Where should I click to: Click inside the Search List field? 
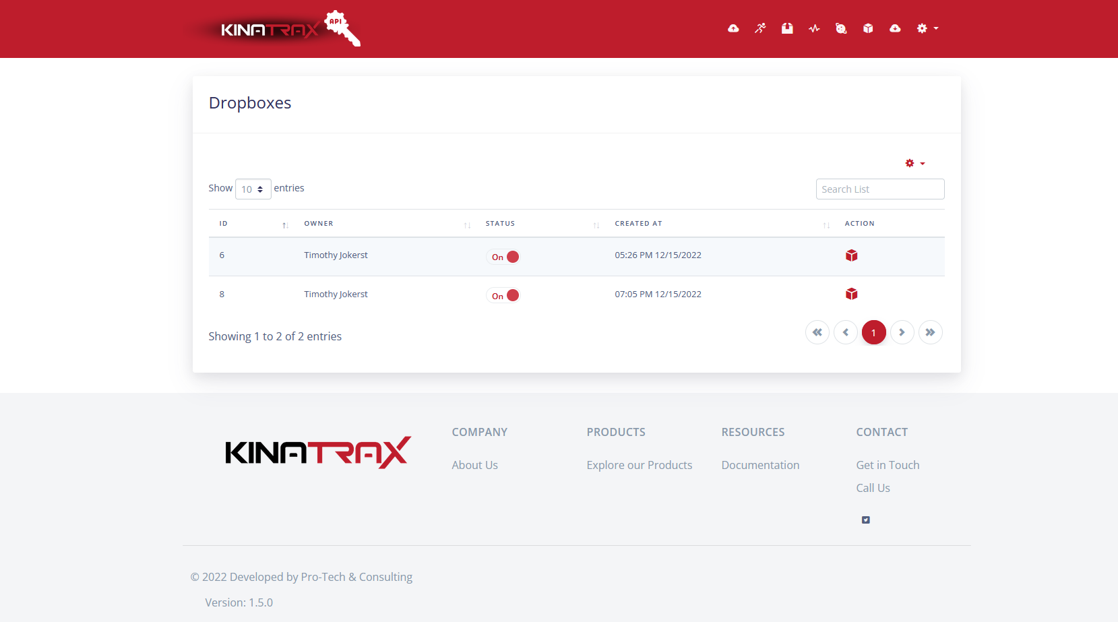(x=879, y=189)
